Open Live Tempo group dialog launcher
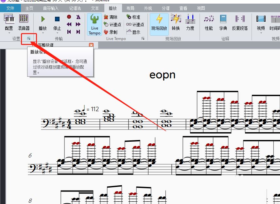Screen dimensions: 280x204 143,38
